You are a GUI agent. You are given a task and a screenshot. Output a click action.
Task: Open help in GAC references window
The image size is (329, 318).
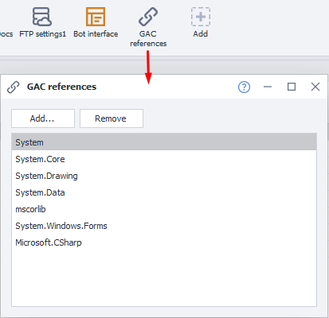244,87
